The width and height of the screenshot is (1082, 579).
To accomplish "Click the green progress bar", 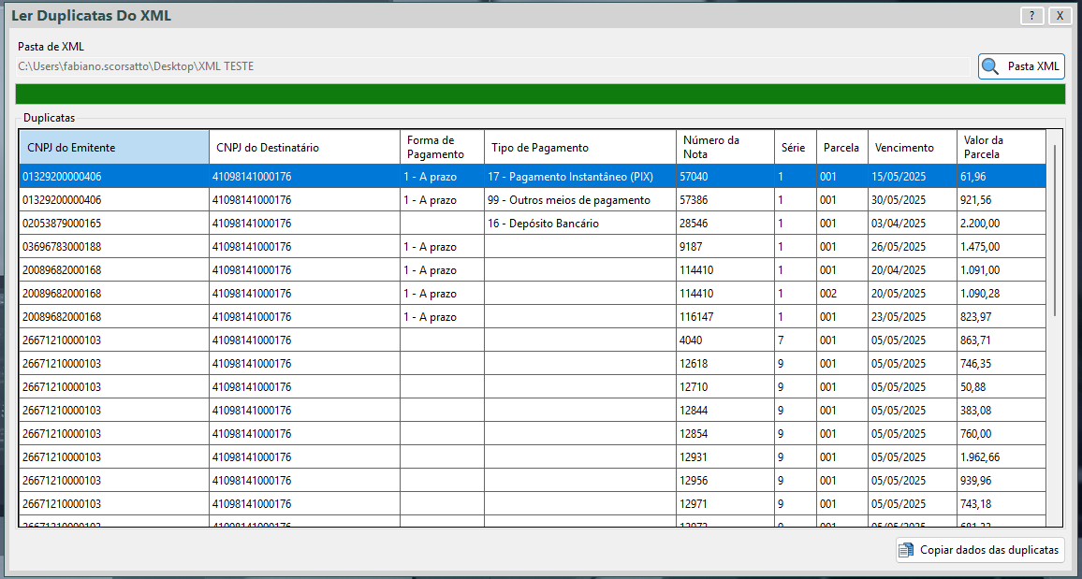I will tap(540, 94).
